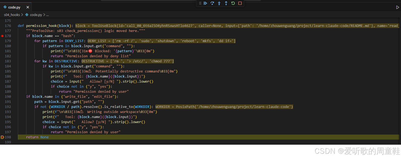The width and height of the screenshot is (401, 158).
Task: Step into the function call
Action: point(219,3)
